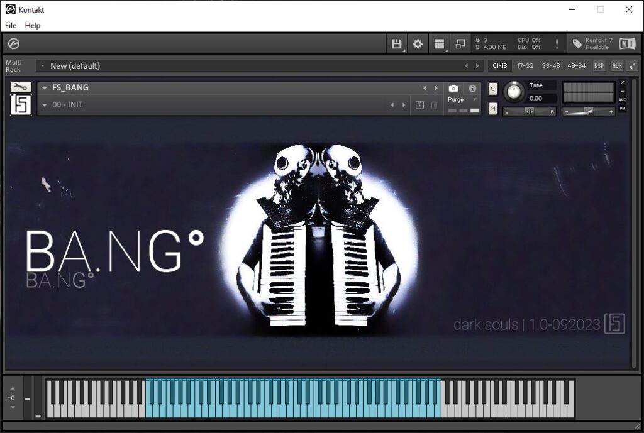Viewport: 644px width, 433px height.
Task: Open the workspace layout panel menu
Action: coord(439,44)
